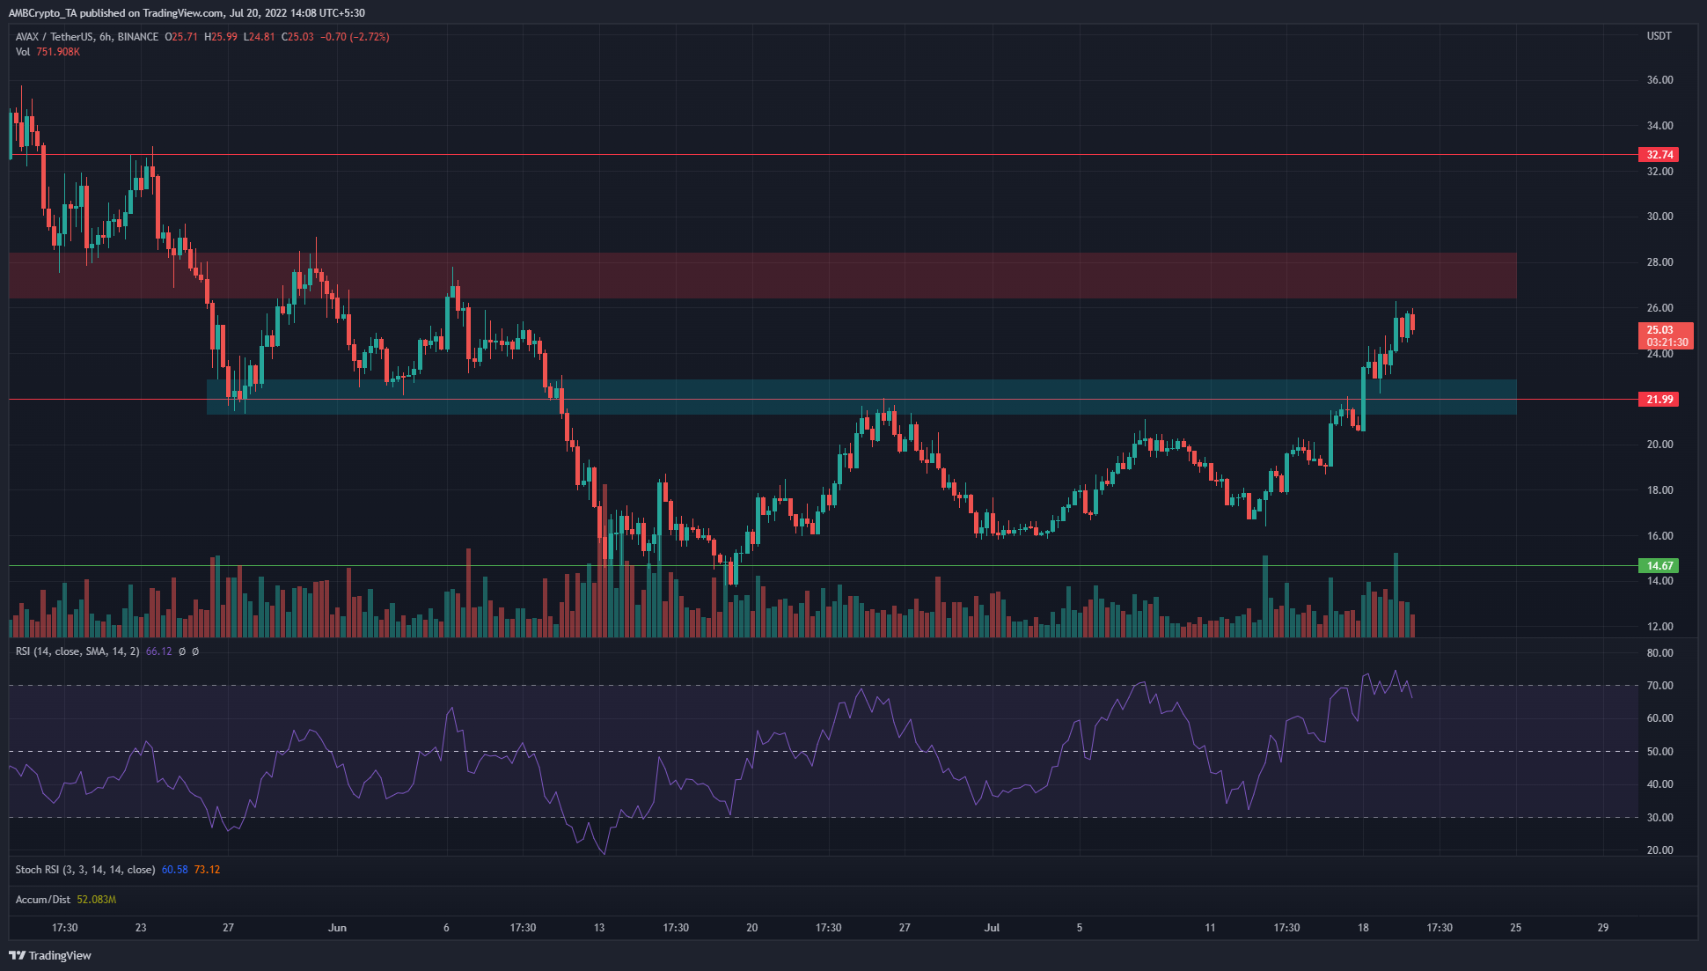The height and width of the screenshot is (971, 1707).
Task: Click the Stoch RSI value 73.12
Action: pyautogui.click(x=207, y=870)
